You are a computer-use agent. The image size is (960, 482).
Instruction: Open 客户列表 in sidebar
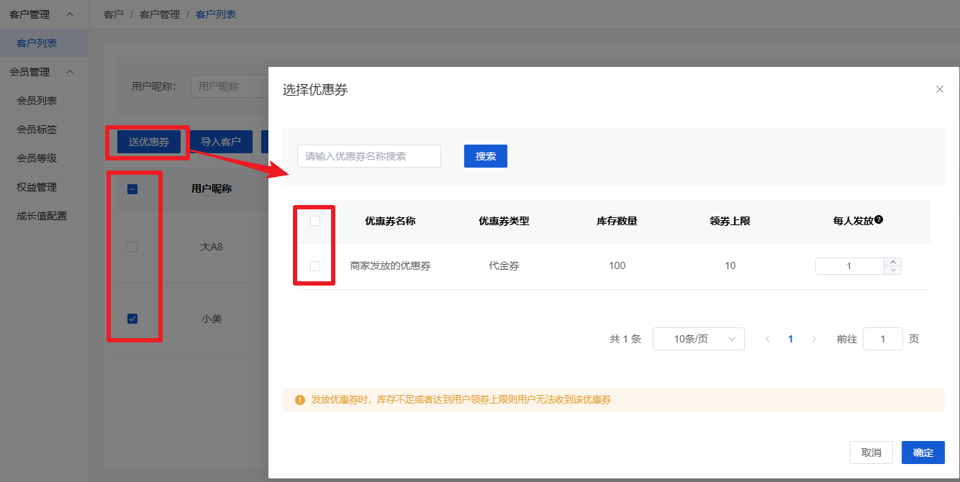44,43
